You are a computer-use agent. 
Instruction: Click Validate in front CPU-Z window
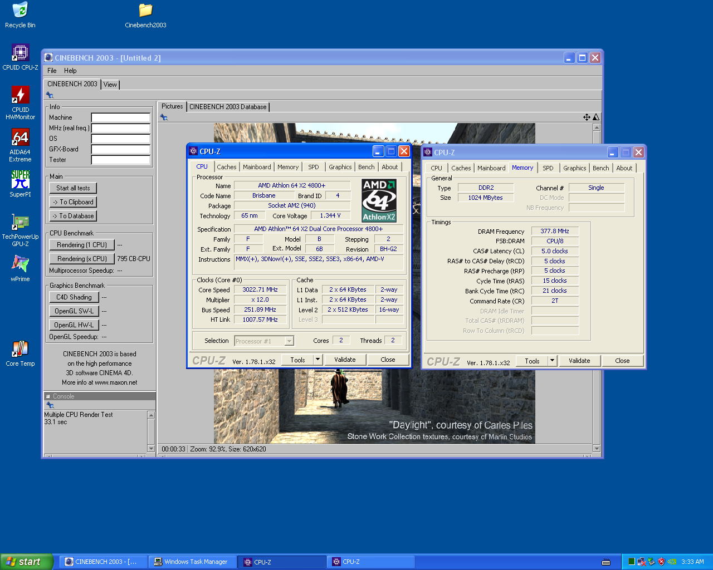point(345,360)
